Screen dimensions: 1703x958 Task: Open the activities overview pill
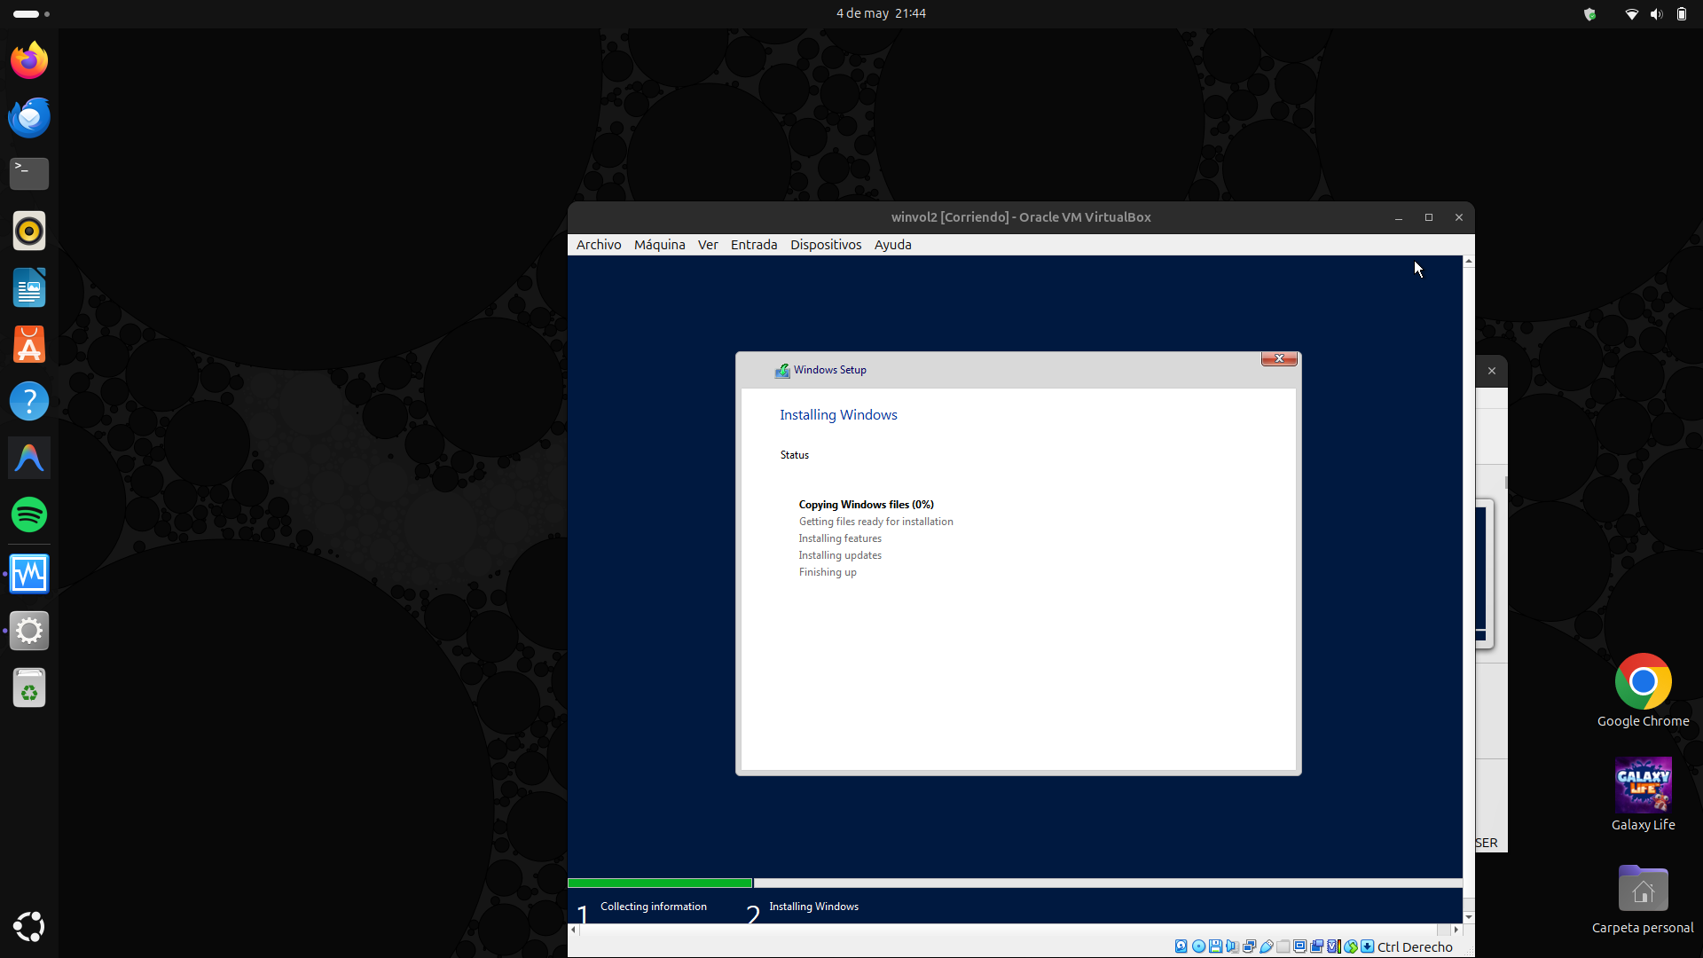31,14
